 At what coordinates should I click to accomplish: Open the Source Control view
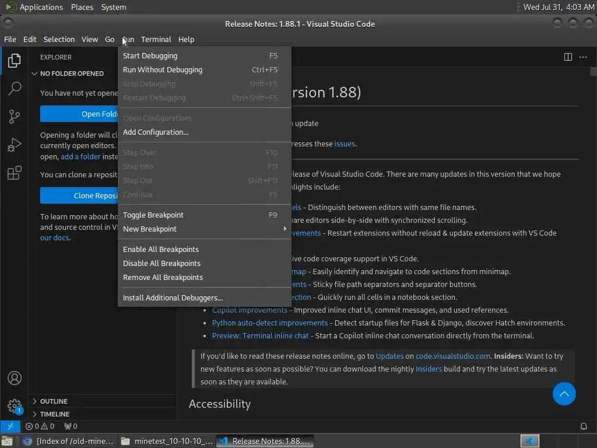[x=14, y=117]
